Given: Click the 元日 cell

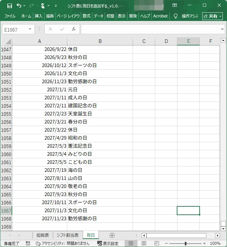Looking at the screenshot, I should pyautogui.click(x=100, y=90).
